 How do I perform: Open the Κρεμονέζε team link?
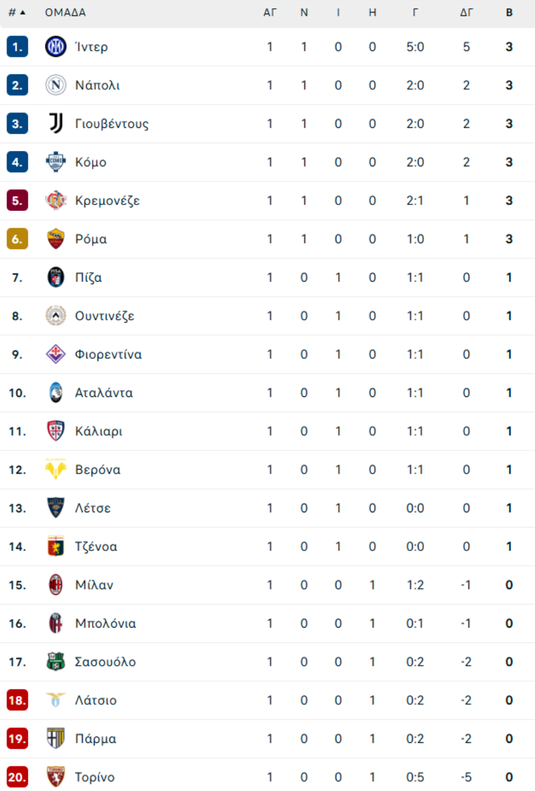(x=107, y=201)
